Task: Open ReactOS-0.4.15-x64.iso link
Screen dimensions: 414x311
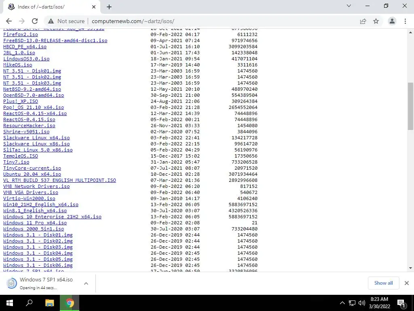Action: 35,113
